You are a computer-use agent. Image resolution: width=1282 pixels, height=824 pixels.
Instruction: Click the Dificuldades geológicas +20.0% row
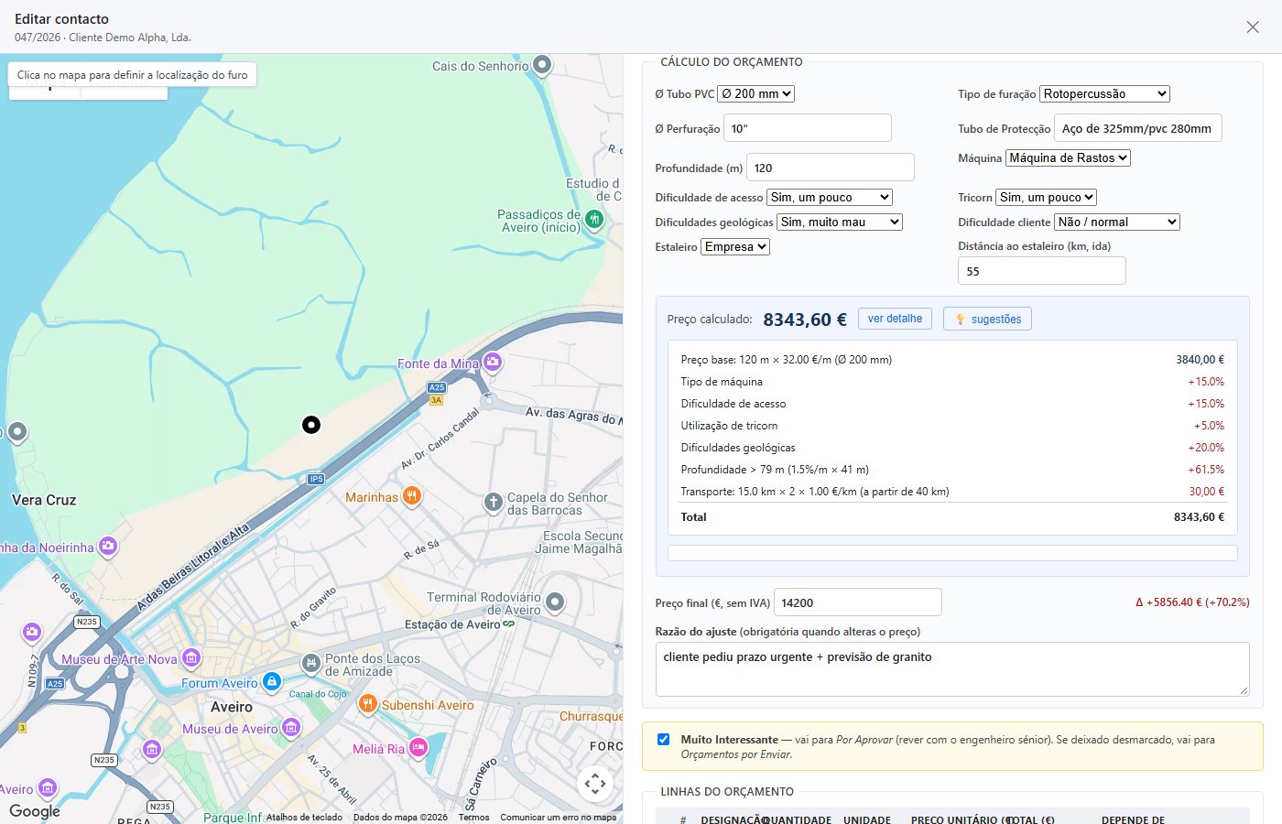(x=952, y=448)
